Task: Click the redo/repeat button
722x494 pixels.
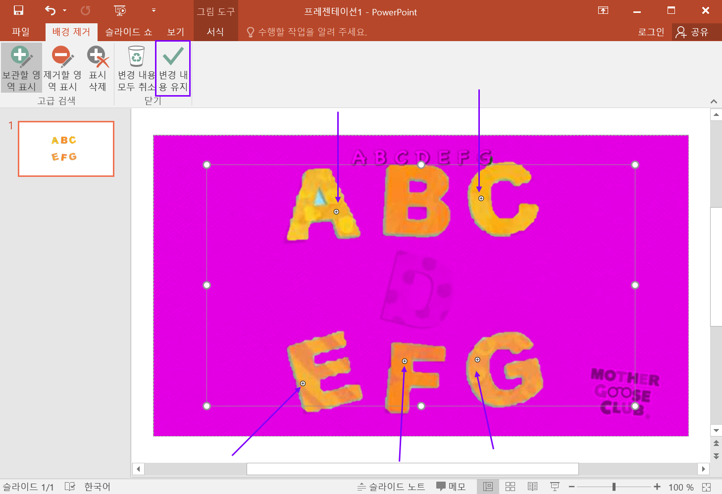Action: pos(86,10)
